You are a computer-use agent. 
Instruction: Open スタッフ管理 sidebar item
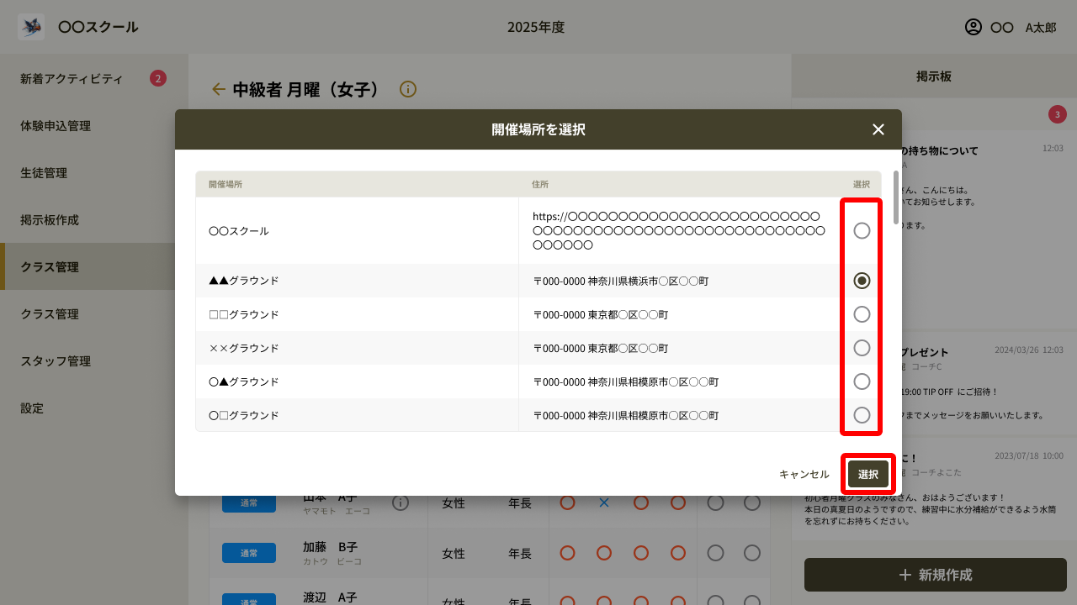56,361
